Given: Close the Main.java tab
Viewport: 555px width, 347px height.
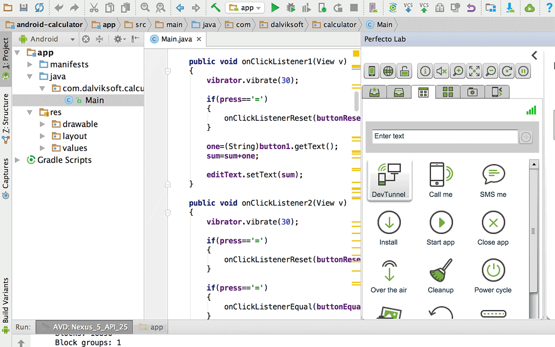Looking at the screenshot, I should [199, 39].
